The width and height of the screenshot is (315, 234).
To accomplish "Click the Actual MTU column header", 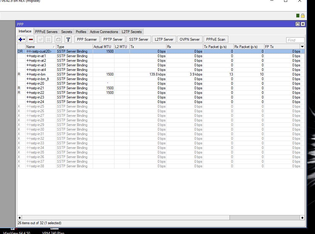I will 103,46.
